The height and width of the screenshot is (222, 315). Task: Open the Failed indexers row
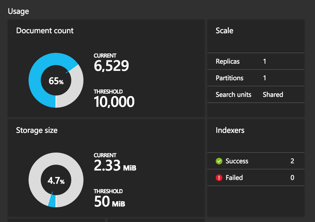tap(256, 178)
